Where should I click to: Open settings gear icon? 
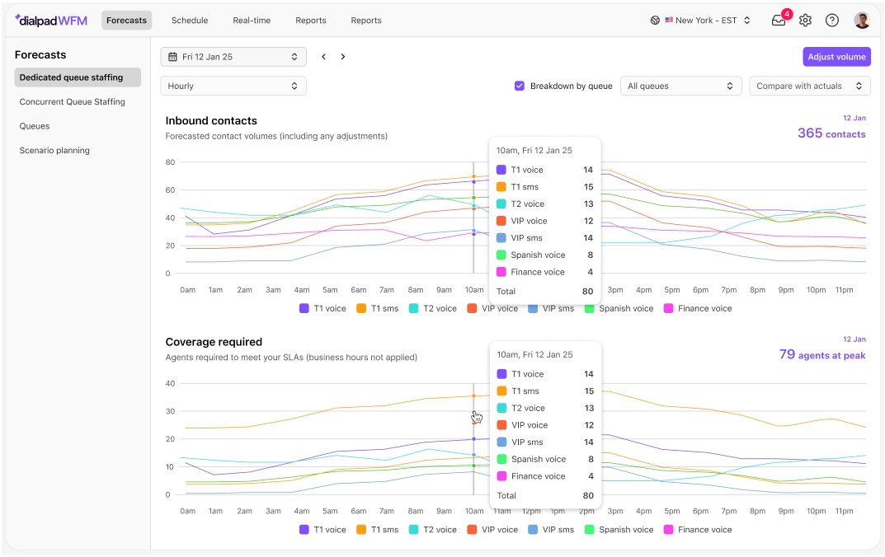[806, 21]
